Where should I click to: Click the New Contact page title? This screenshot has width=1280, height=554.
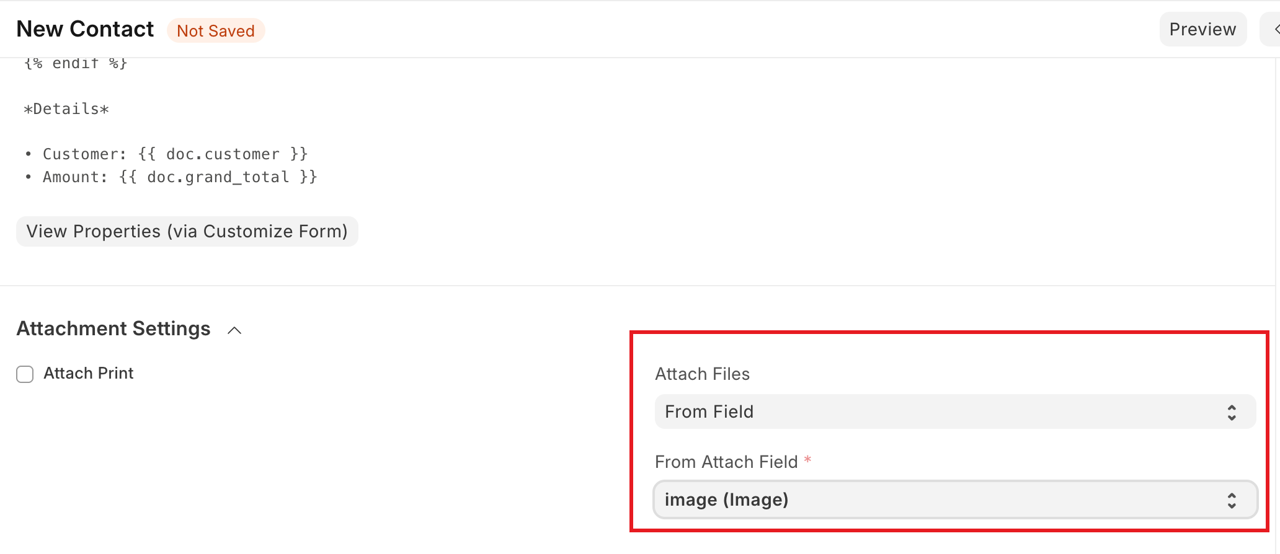click(x=85, y=29)
